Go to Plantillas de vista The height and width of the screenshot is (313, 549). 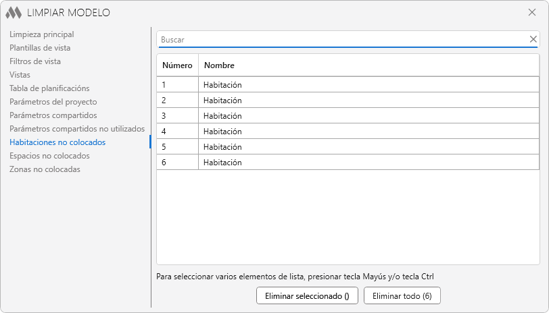40,48
